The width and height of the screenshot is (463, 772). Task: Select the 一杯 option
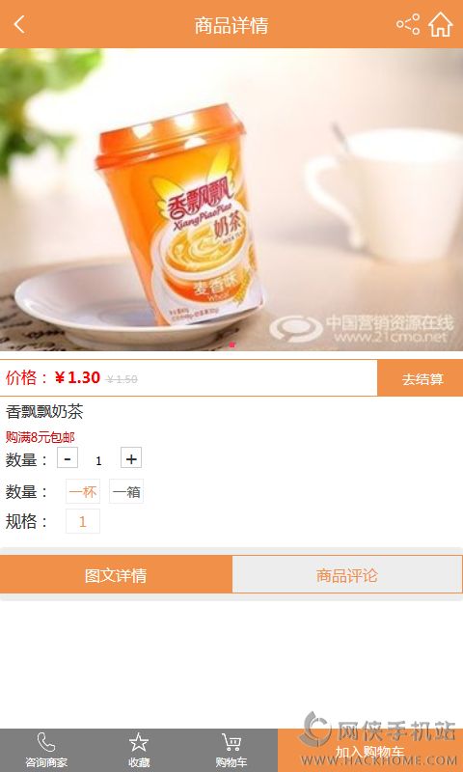pos(83,491)
